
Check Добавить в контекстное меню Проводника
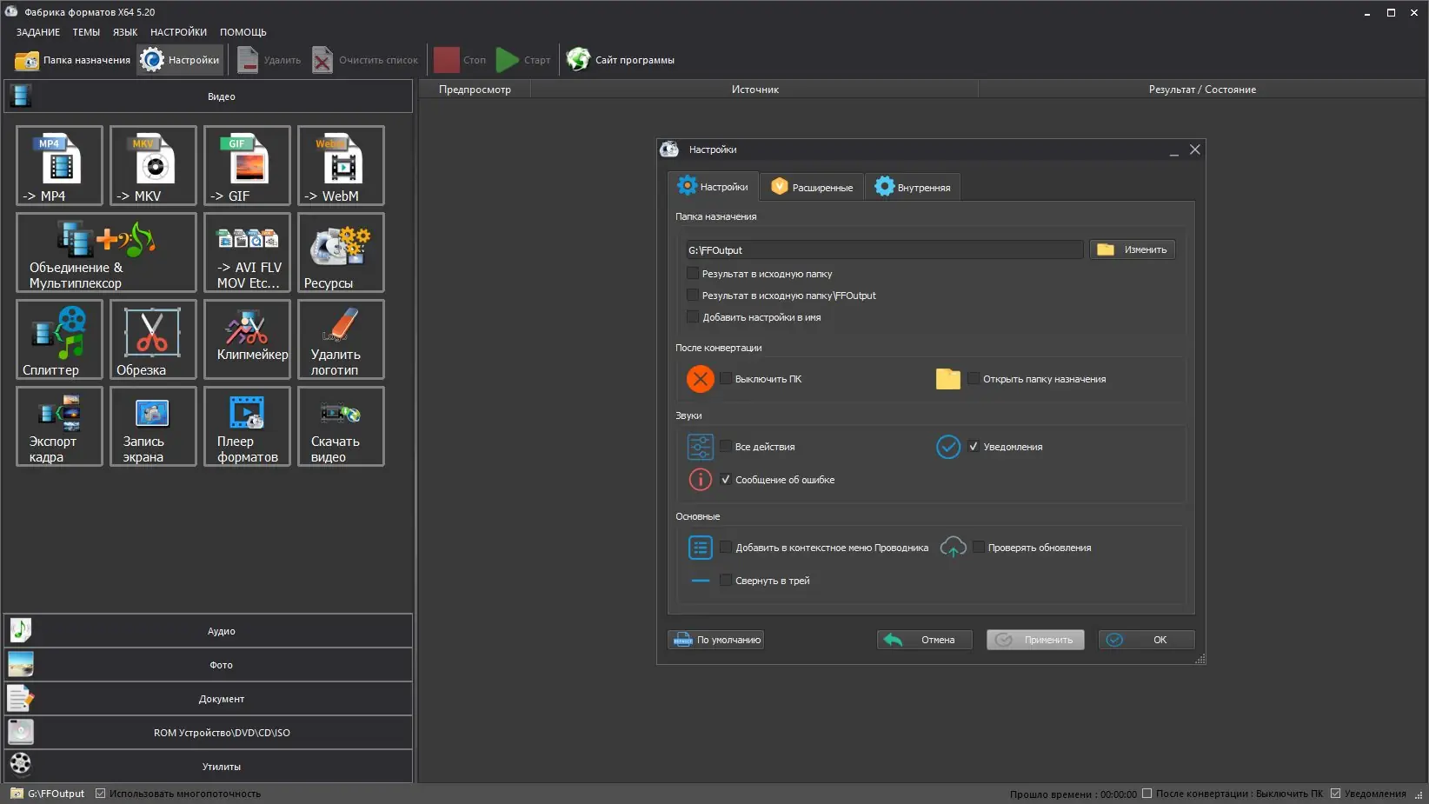(x=726, y=548)
